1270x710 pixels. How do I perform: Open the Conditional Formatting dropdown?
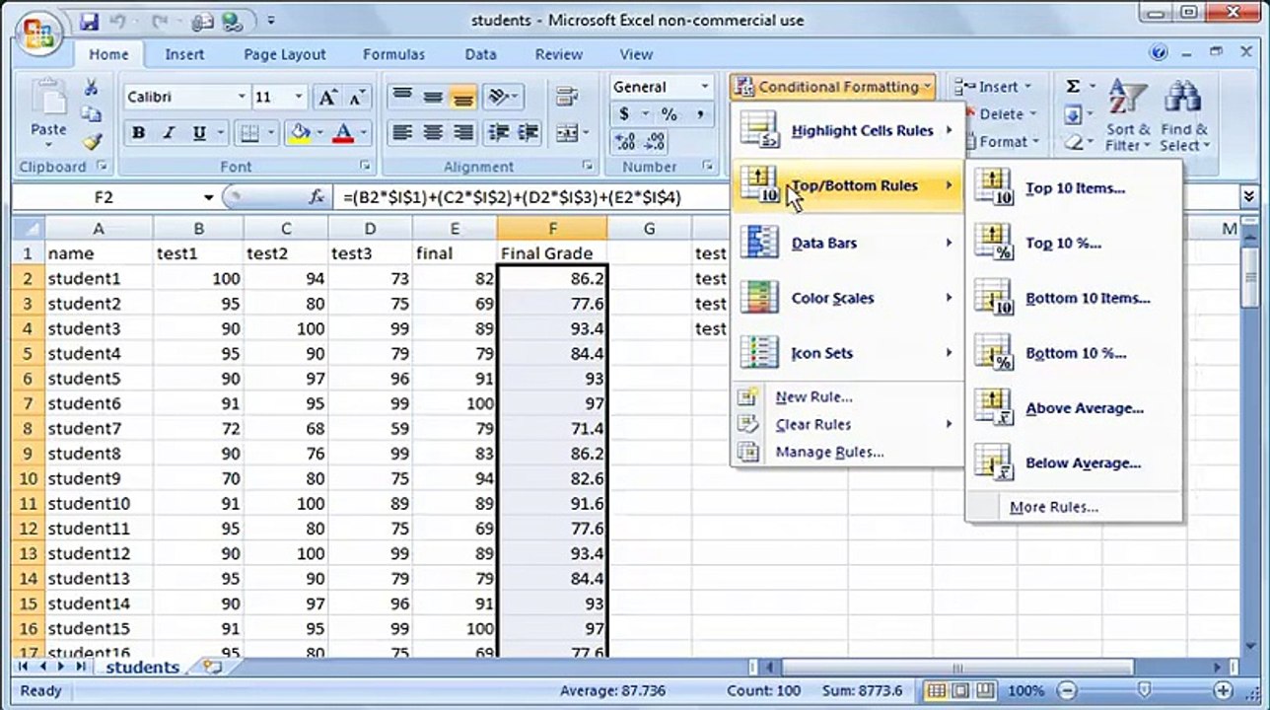833,87
